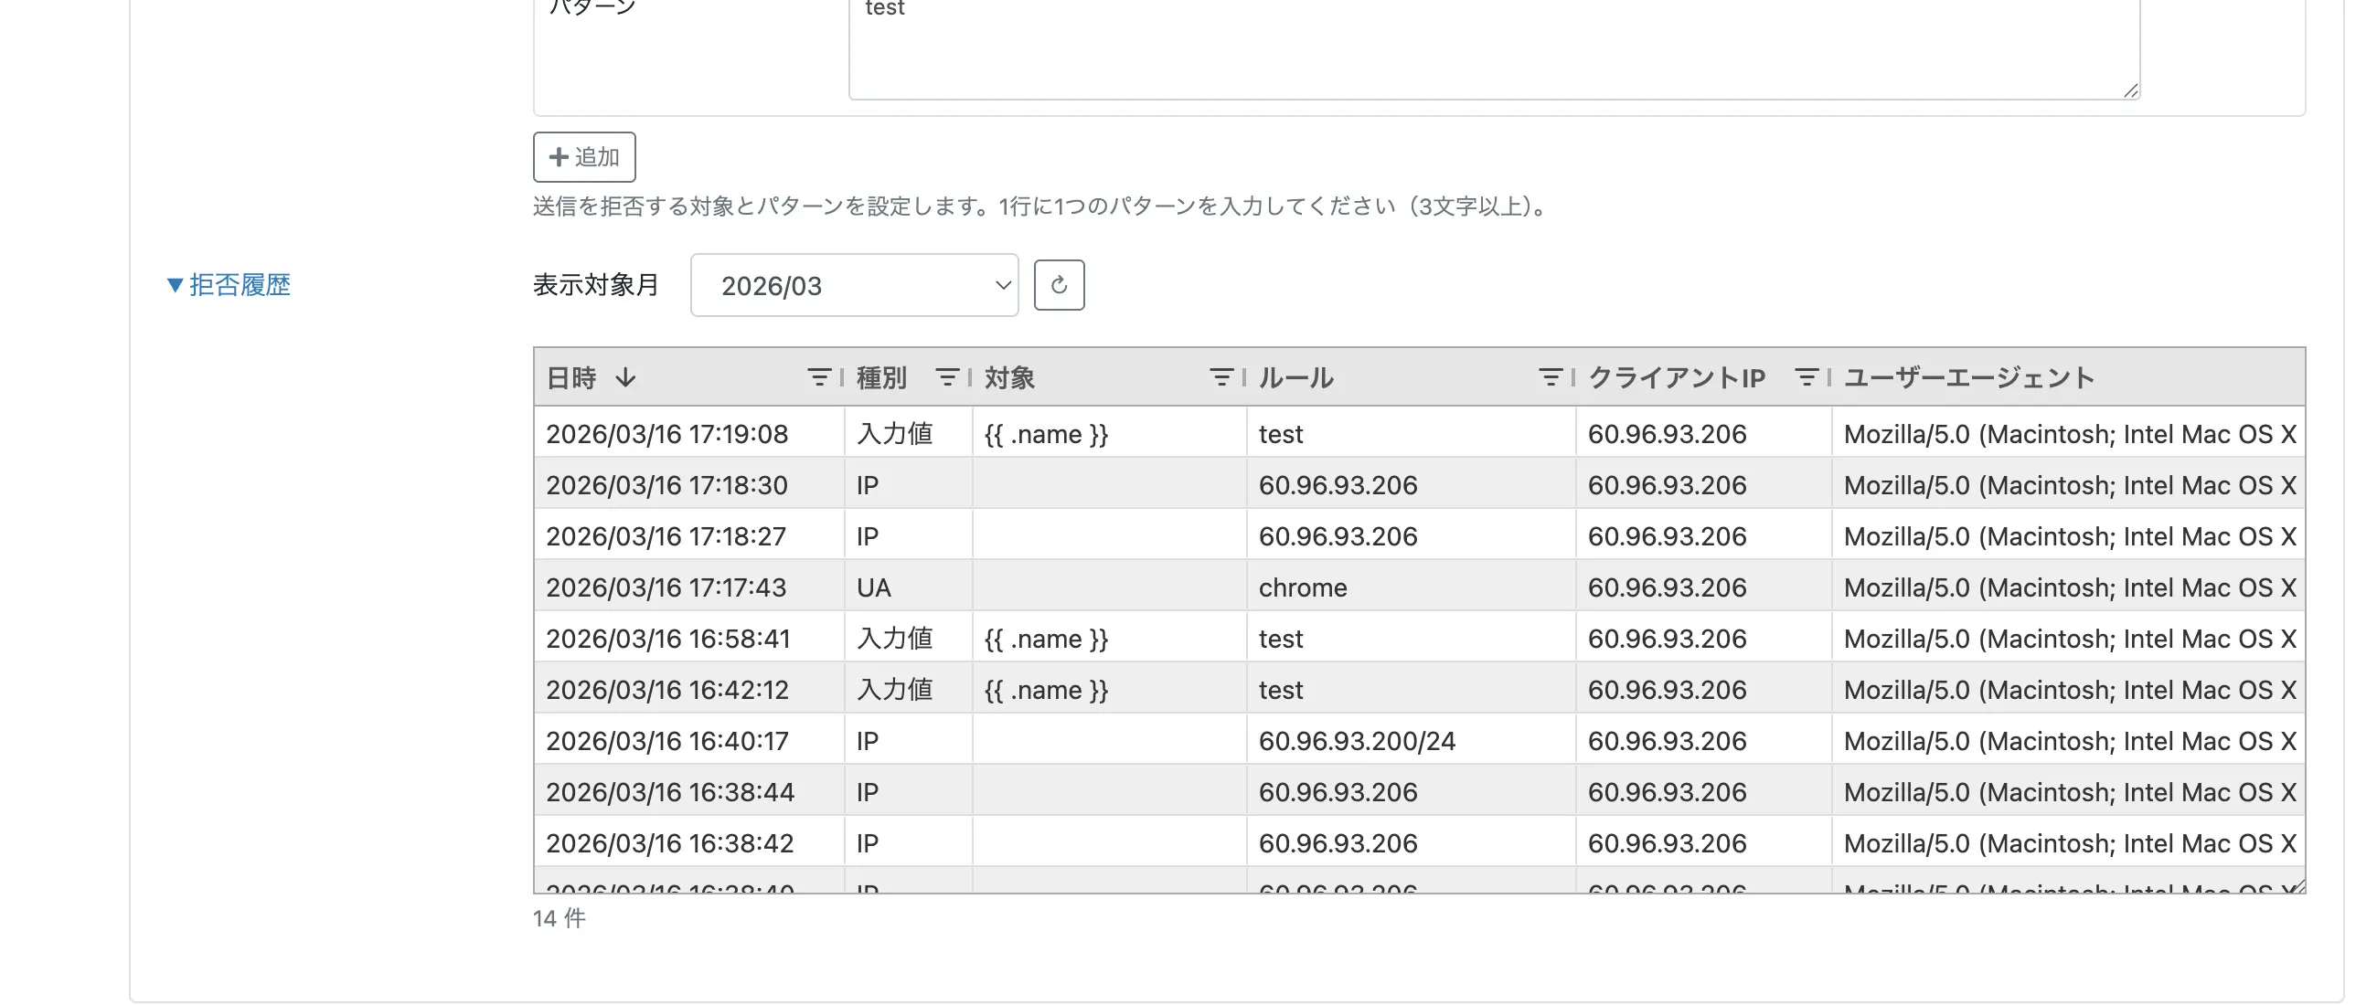The width and height of the screenshot is (2377, 1005).
Task: Open filter menu for 日時 column
Action: click(x=817, y=377)
